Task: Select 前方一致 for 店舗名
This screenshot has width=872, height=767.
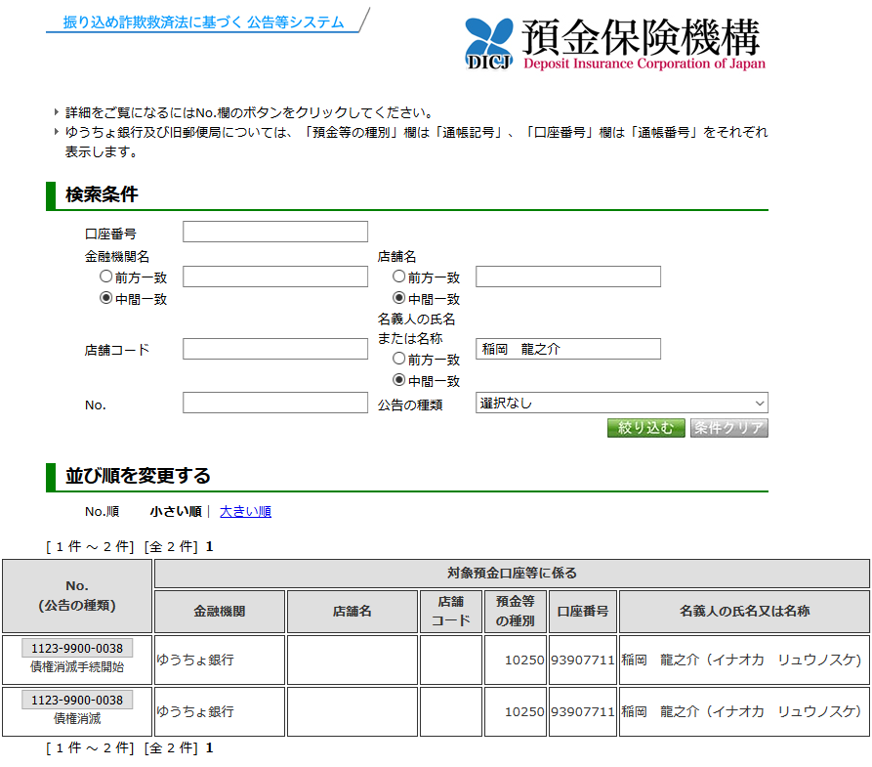Action: click(x=398, y=277)
